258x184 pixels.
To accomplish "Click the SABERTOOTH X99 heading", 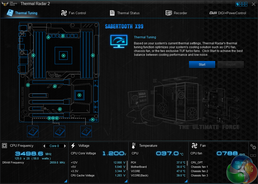I will click(124, 26).
